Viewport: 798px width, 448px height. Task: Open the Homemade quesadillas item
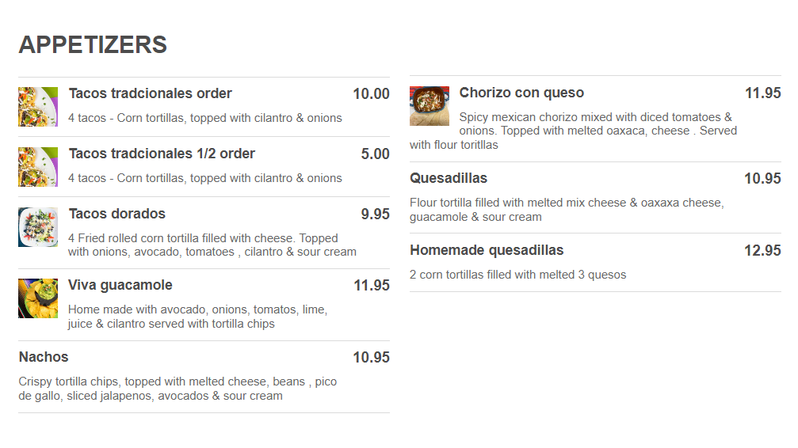click(487, 250)
